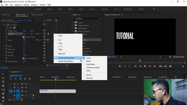Toggle Use Composition's shutter checkbox

click(x=24, y=58)
